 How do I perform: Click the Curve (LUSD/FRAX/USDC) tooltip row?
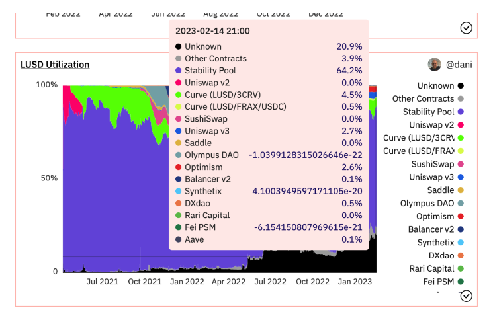tap(269, 107)
